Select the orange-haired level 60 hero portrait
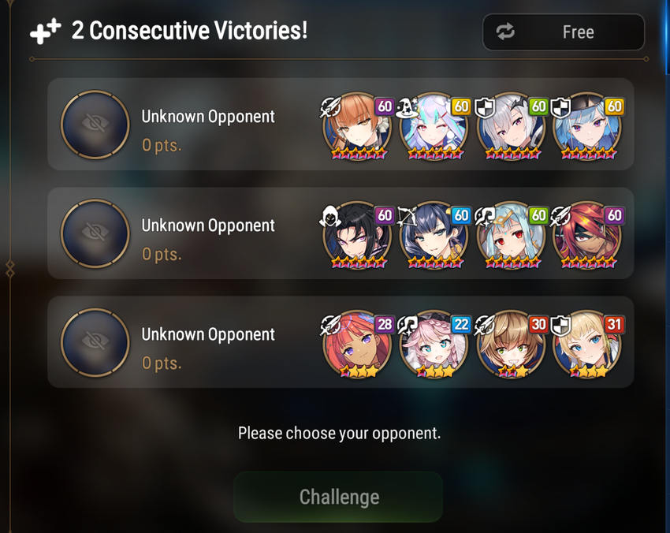 pos(357,126)
